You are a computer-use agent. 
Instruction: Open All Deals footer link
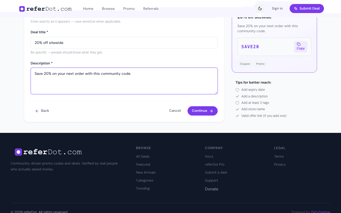click(x=143, y=157)
